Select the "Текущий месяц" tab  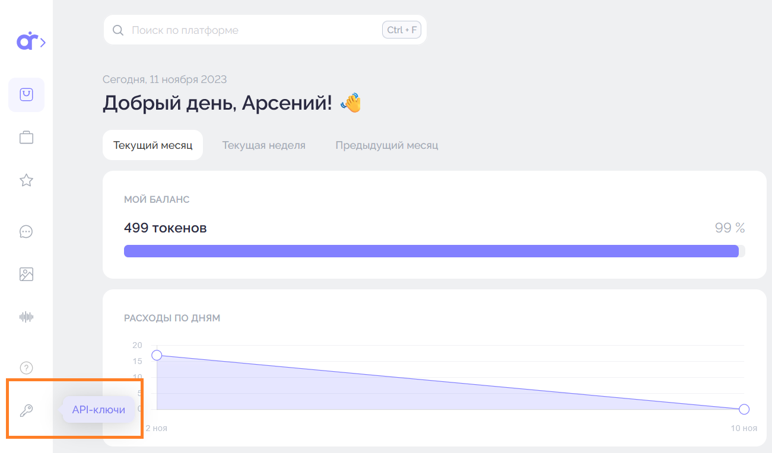click(153, 145)
